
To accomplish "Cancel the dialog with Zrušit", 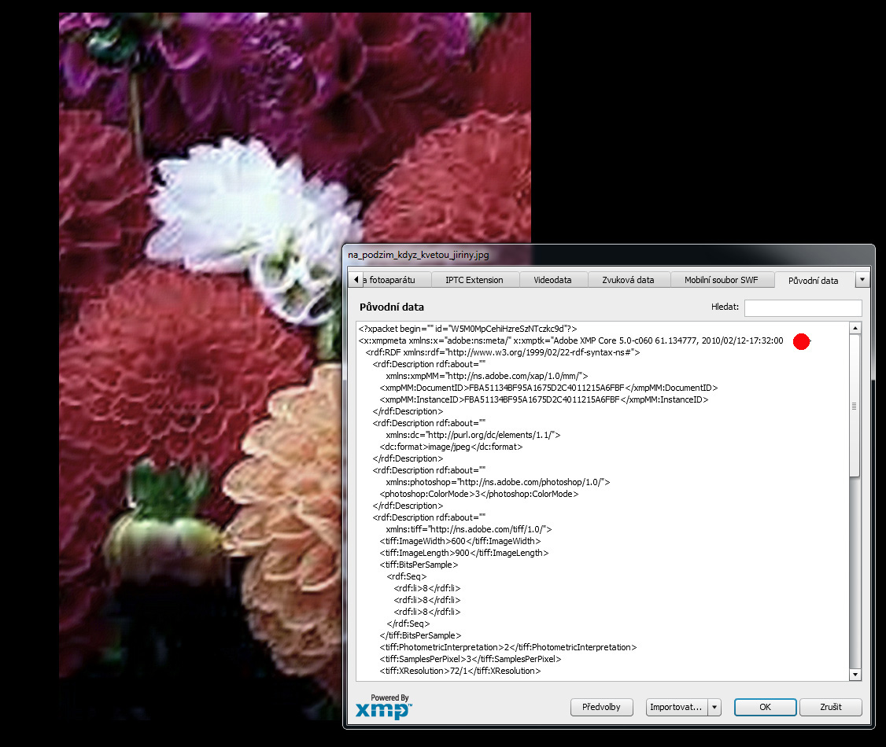I will point(830,707).
